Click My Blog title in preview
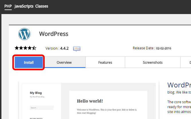 (x=36, y=93)
